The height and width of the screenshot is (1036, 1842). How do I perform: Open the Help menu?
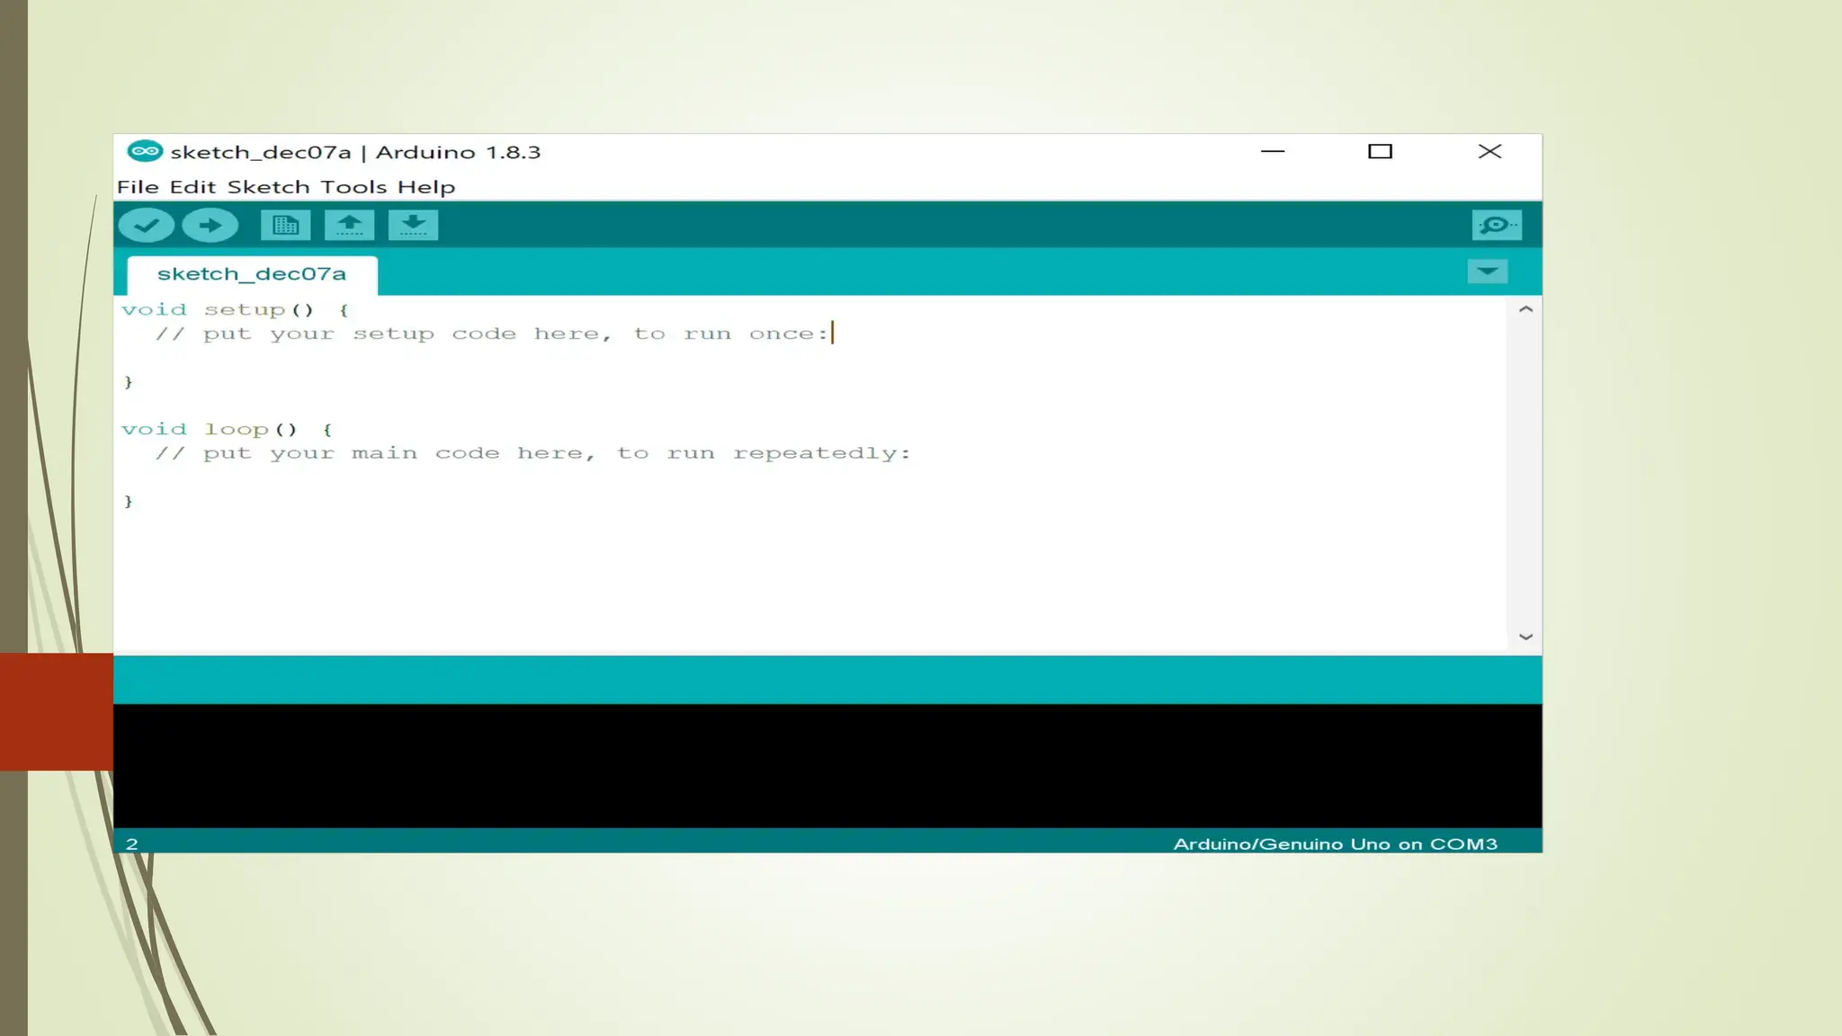(x=426, y=187)
